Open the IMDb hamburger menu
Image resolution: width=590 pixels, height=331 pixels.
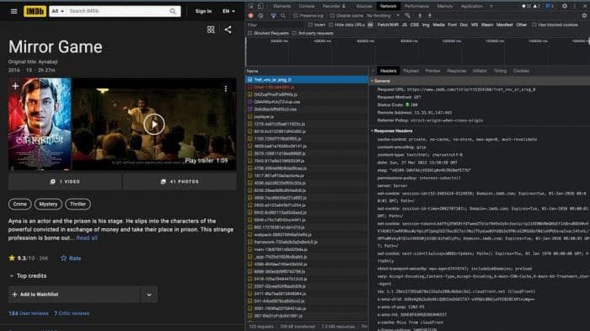(x=14, y=11)
